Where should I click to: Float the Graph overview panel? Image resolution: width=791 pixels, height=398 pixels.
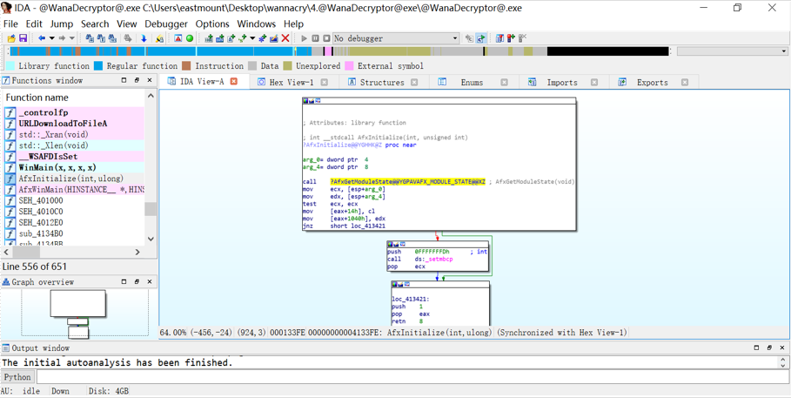137,282
